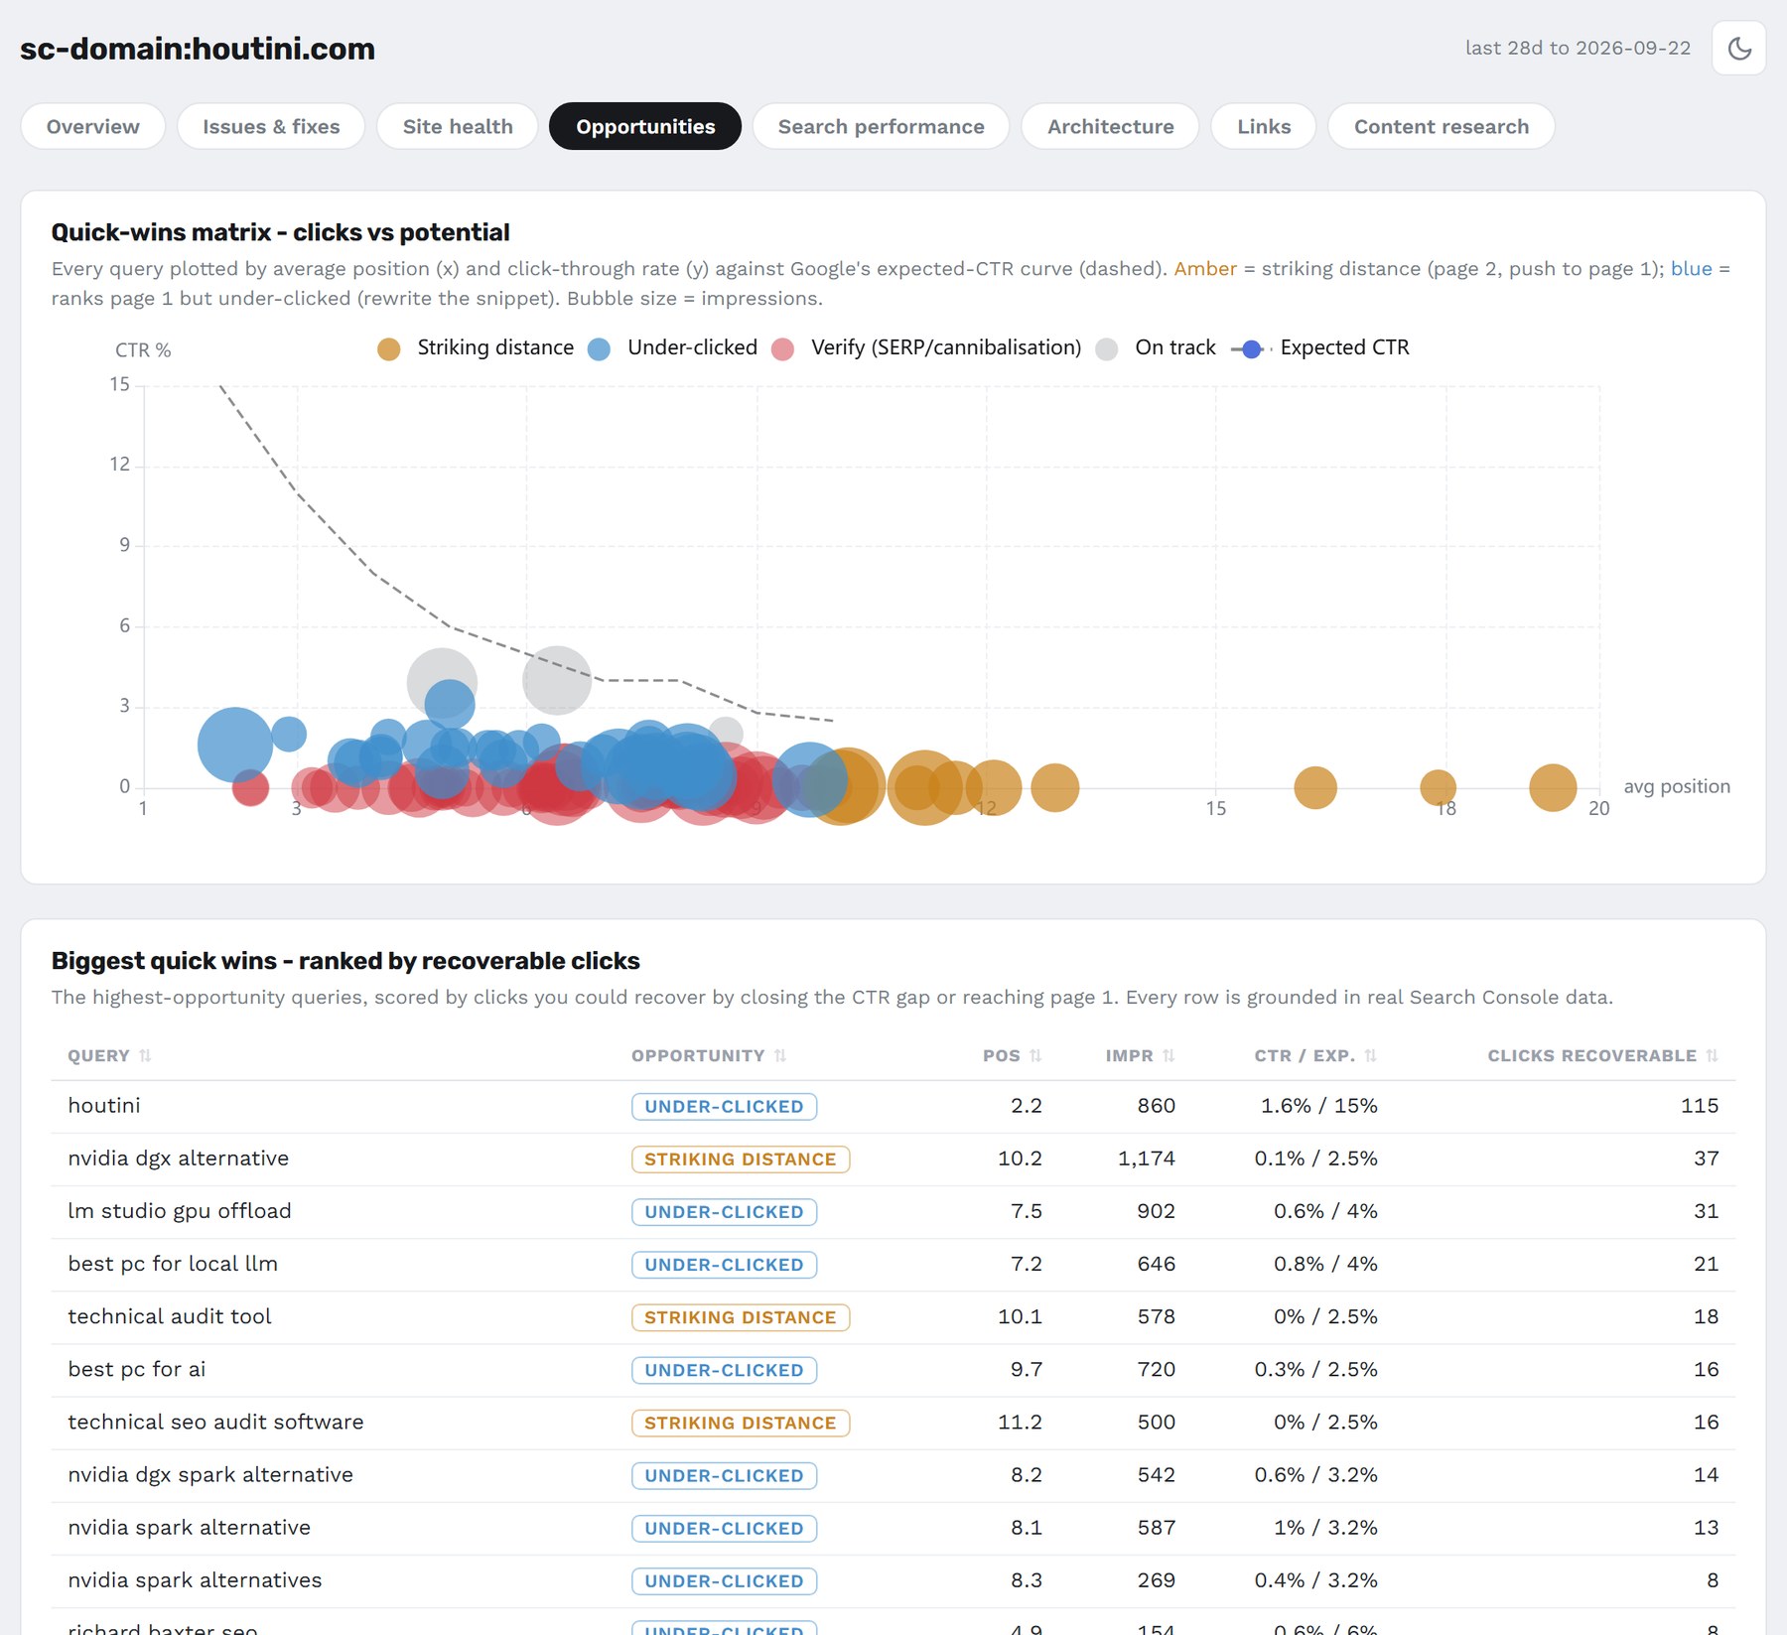1787x1635 pixels.
Task: Select the 'best pc for local llm' query
Action: [x=173, y=1264]
